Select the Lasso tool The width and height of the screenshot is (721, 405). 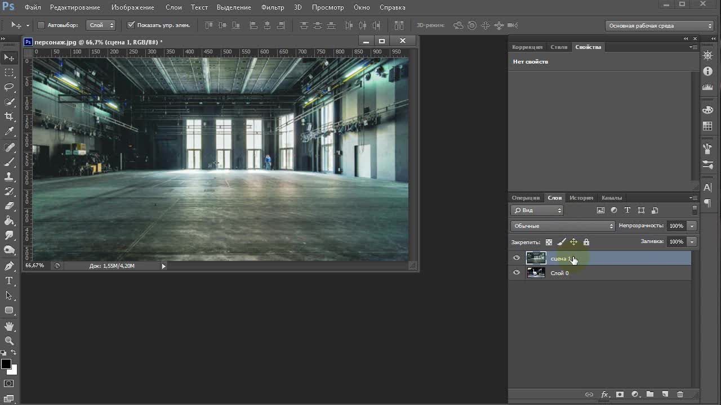[x=9, y=87]
